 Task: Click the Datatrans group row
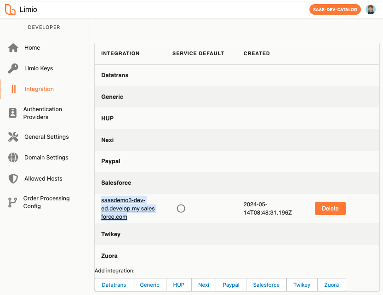tap(237, 75)
